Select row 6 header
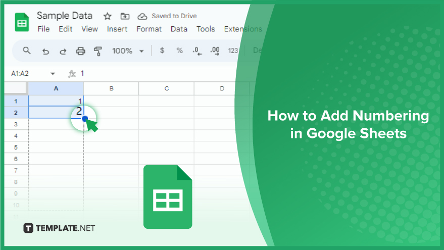Image resolution: width=444 pixels, height=250 pixels. point(16,159)
